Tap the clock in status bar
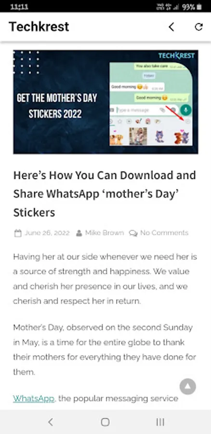 coord(19,7)
